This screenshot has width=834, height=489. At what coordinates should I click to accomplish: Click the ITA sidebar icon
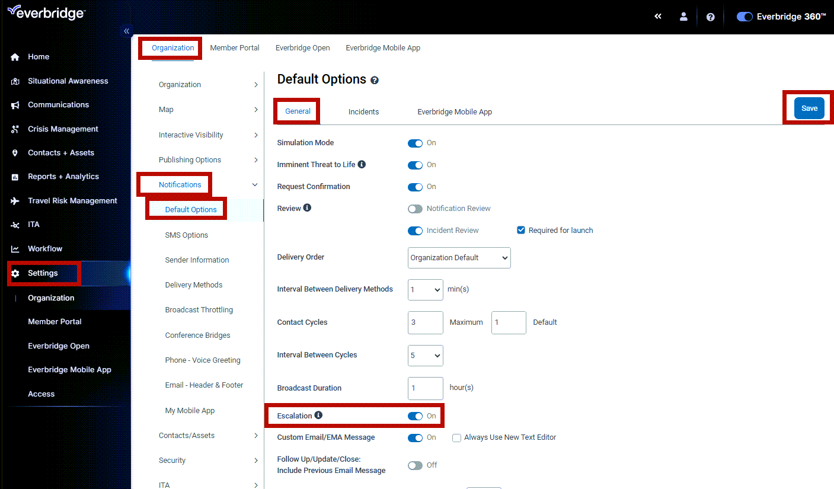[15, 225]
